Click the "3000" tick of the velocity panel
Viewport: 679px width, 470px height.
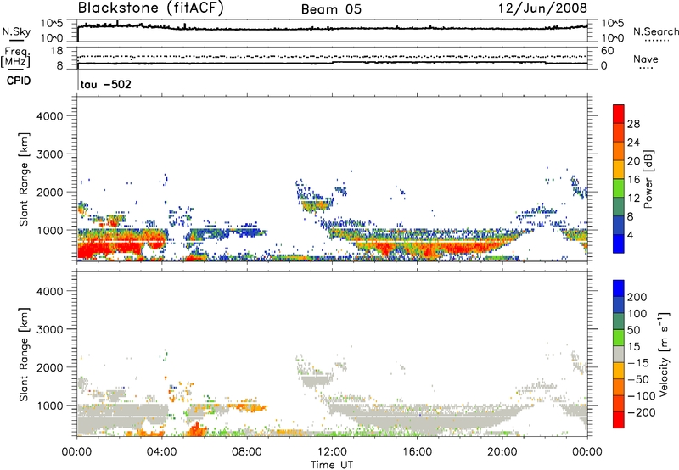50,329
